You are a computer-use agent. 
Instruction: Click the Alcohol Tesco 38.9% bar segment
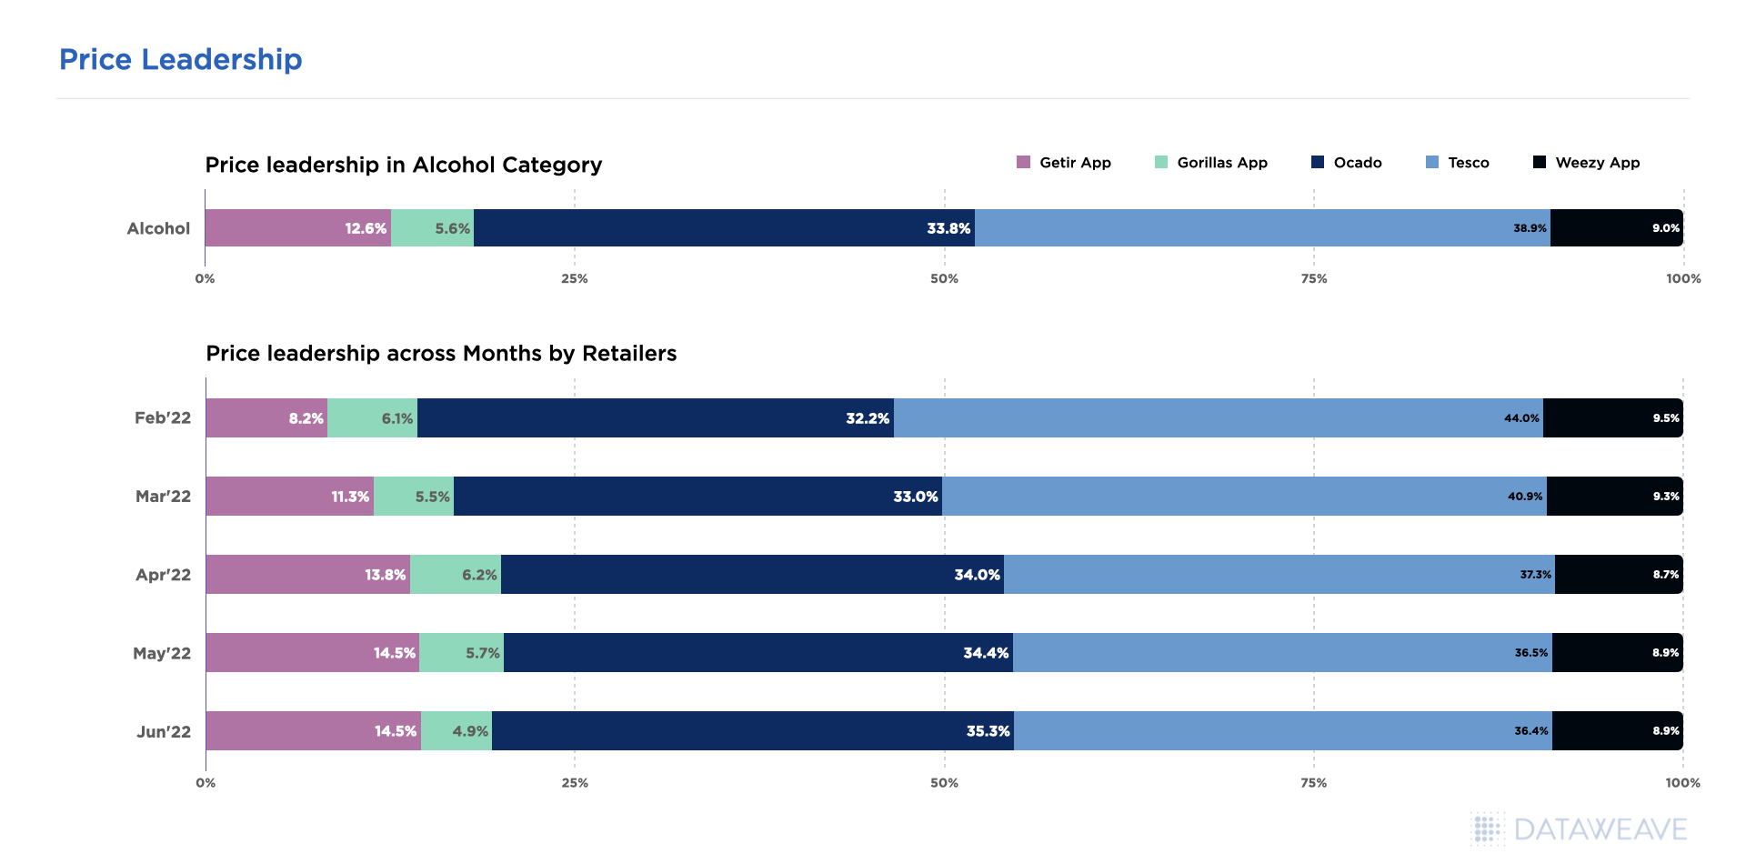(1262, 228)
